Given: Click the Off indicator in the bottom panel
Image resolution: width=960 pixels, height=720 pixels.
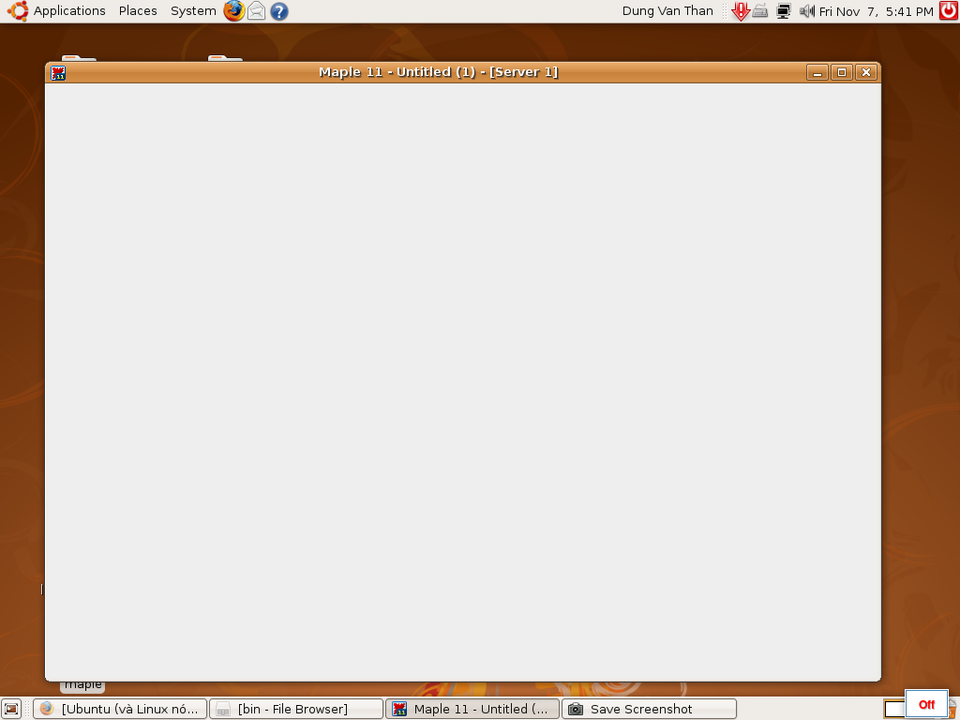Looking at the screenshot, I should pos(926,705).
